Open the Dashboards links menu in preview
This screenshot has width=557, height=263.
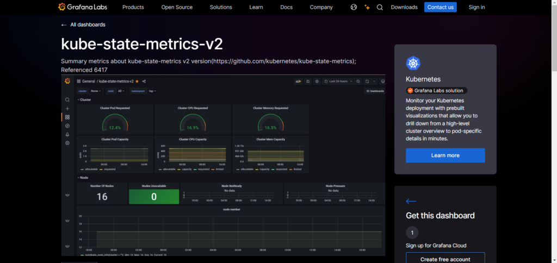click(375, 91)
